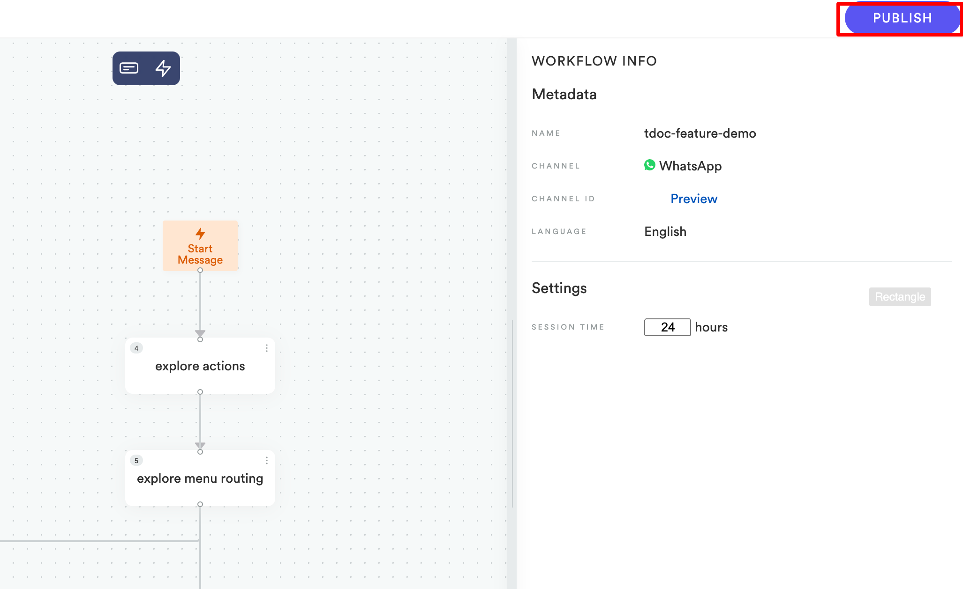Click the Rectangle label in Settings

tap(900, 297)
